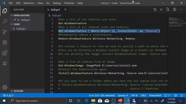Open the Help menu
The width and height of the screenshot is (186, 104).
(x=80, y=3)
